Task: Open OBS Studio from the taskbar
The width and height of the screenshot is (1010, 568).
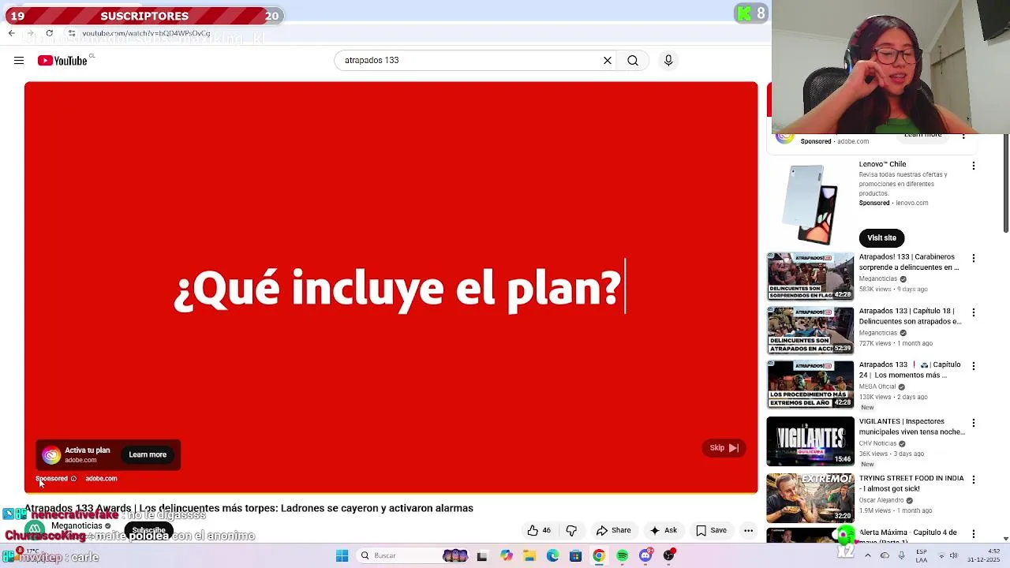Action: (x=669, y=556)
